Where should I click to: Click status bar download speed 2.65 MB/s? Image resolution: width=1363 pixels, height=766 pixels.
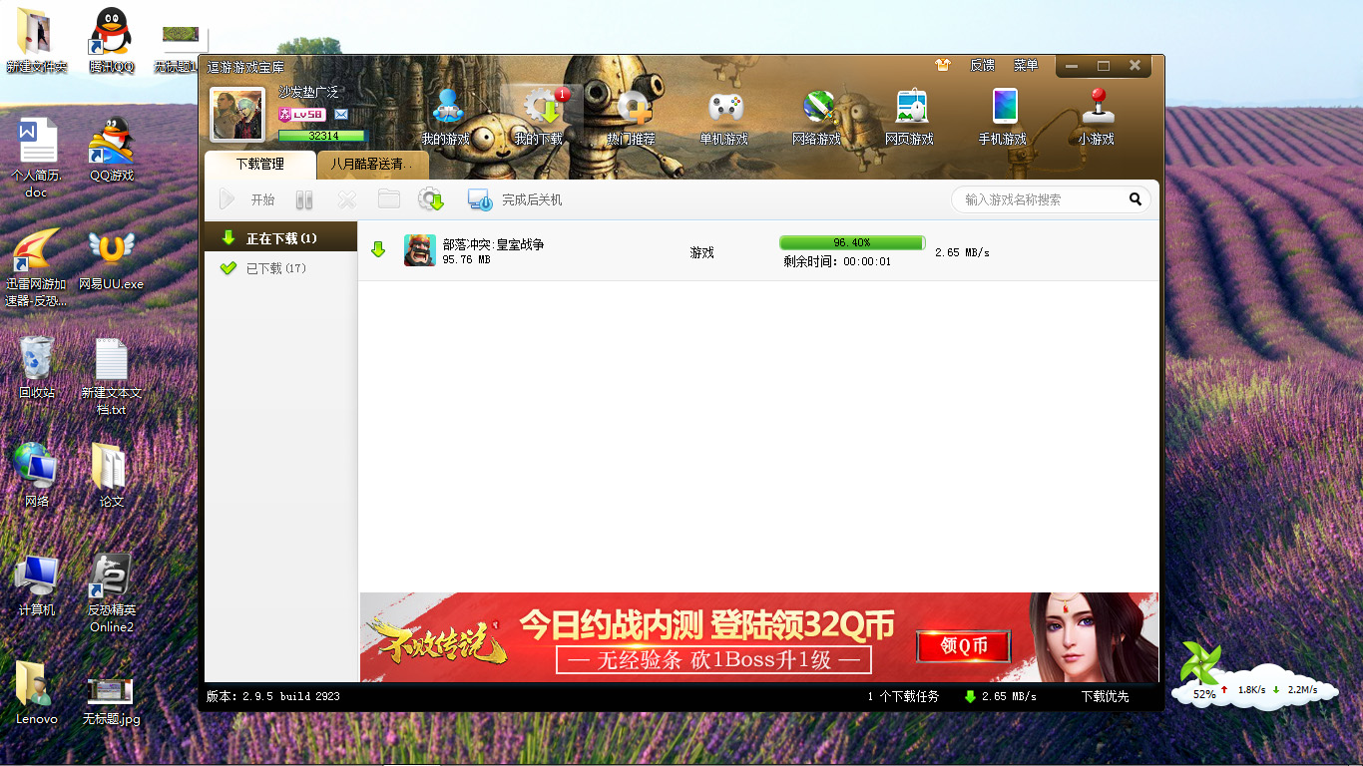(x=1000, y=696)
